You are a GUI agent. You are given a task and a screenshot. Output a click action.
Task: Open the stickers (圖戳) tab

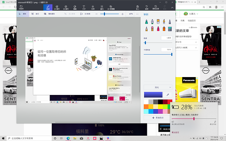point(75,7)
